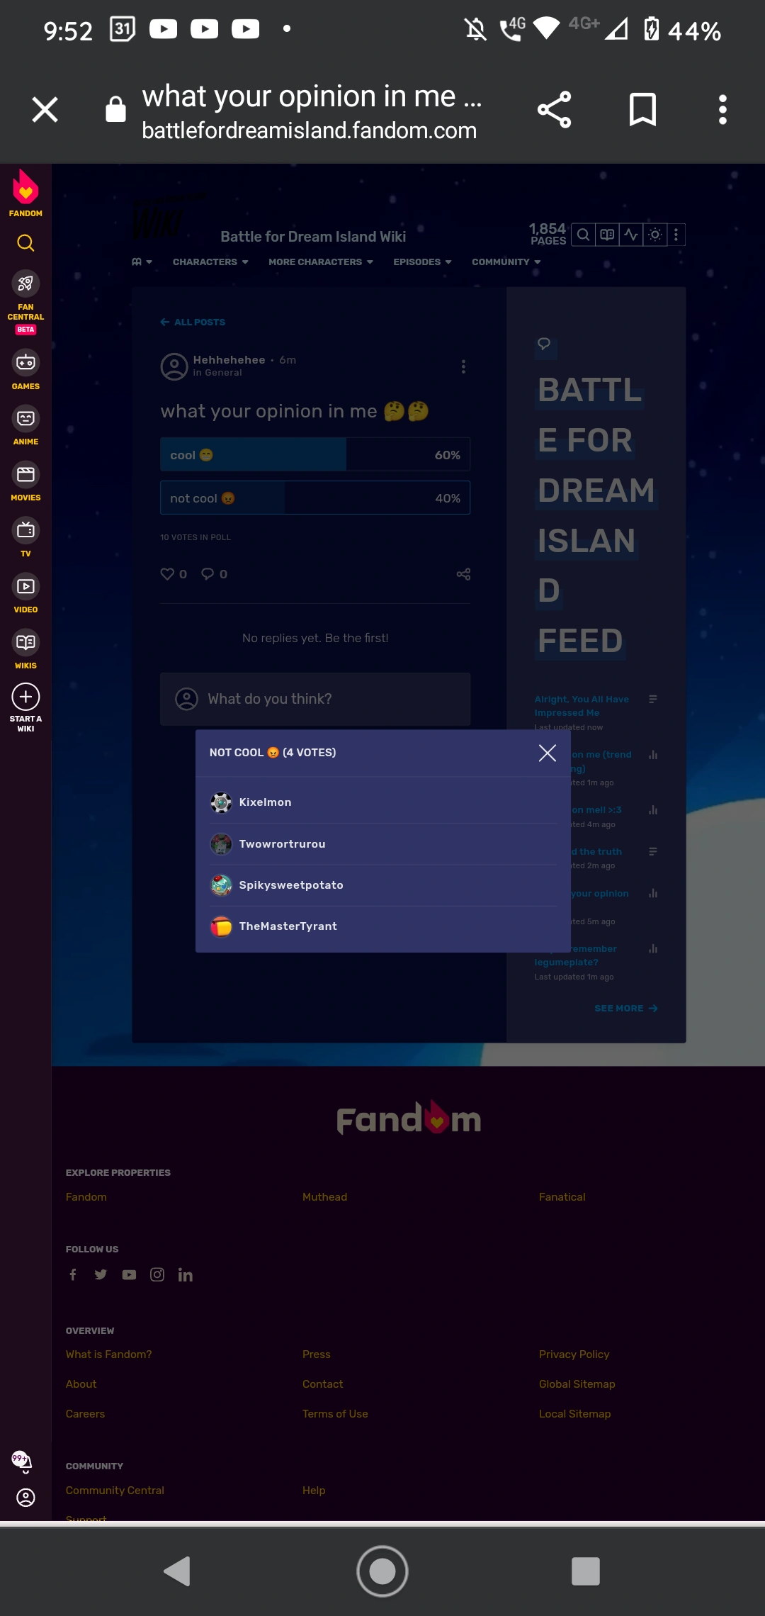Viewport: 765px width, 1616px height.
Task: Open Community Central footer link
Action: click(115, 1491)
